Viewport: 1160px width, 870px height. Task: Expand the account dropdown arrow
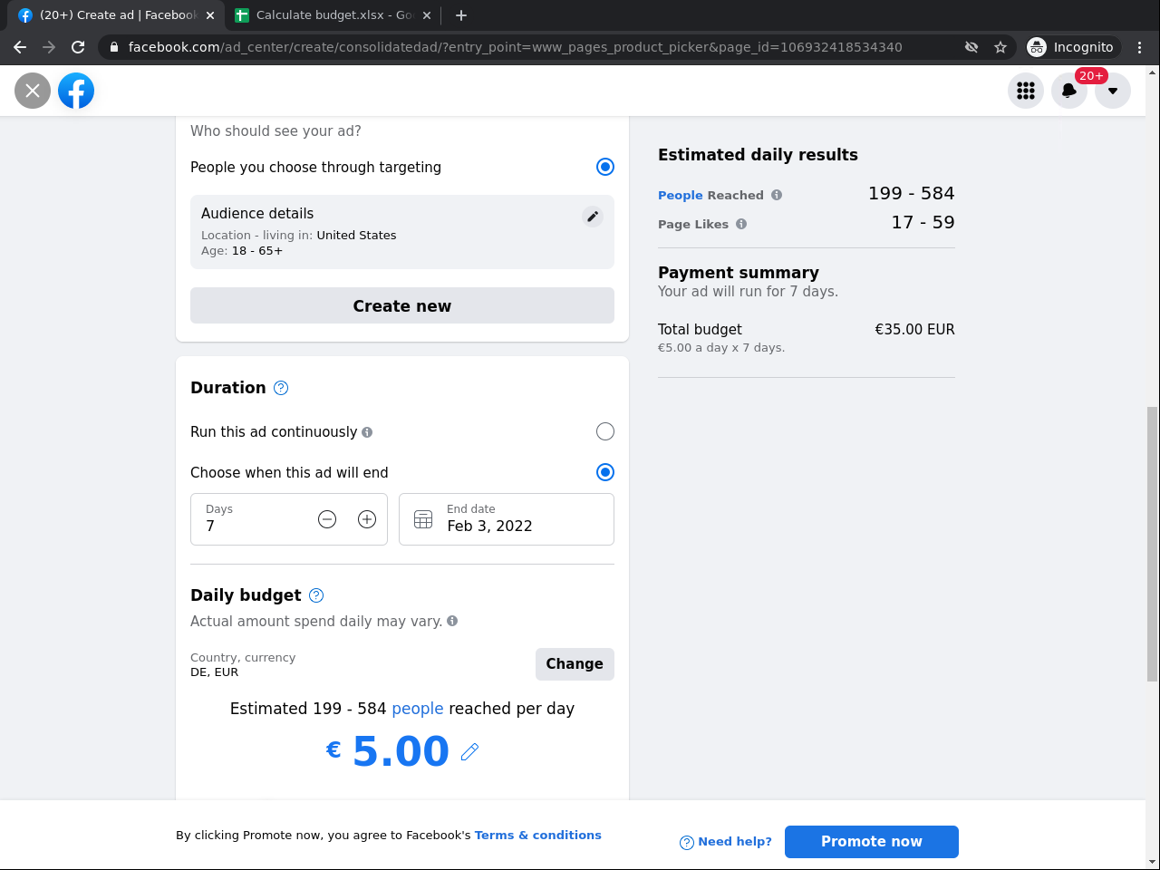[x=1113, y=91]
